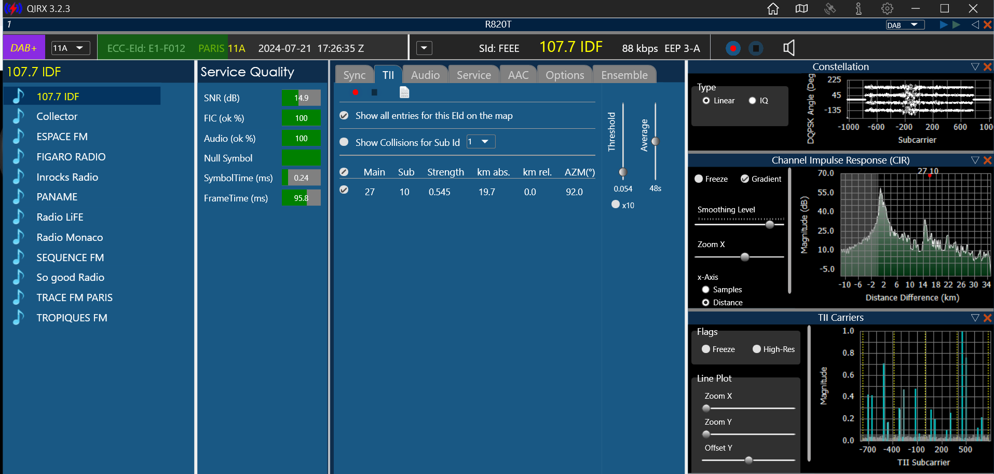Click the left-pointing triangle beside DAB selector

click(975, 25)
